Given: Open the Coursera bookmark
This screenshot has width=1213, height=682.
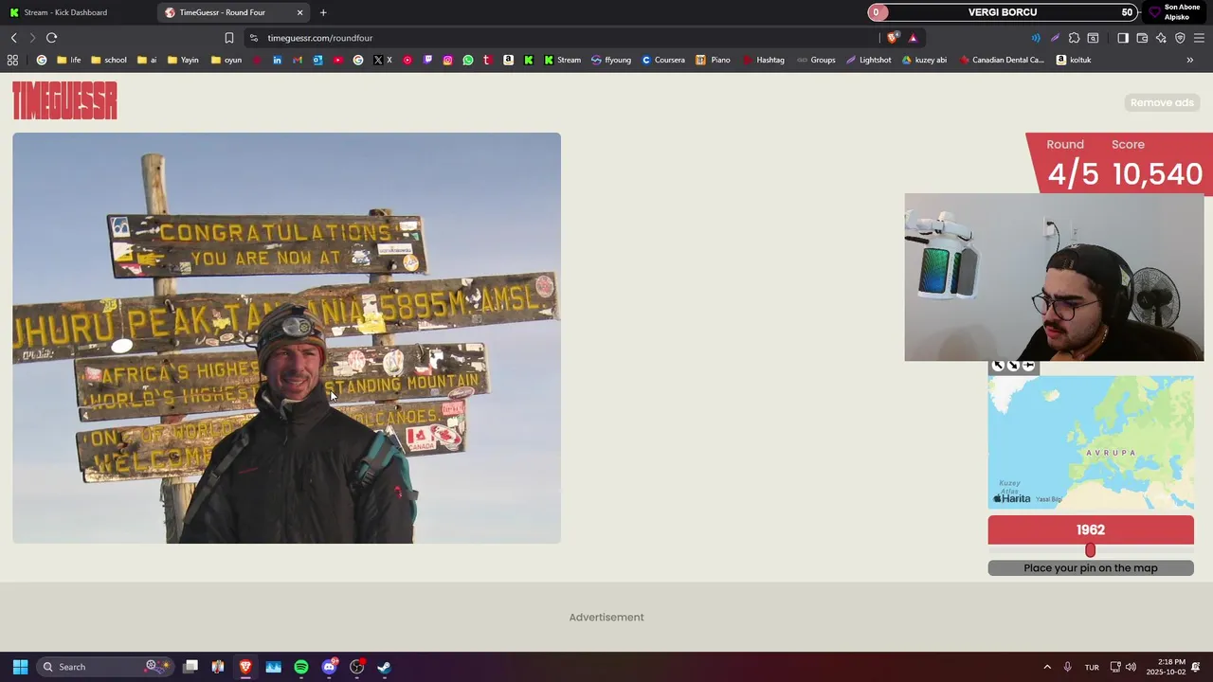Looking at the screenshot, I should click(x=662, y=60).
